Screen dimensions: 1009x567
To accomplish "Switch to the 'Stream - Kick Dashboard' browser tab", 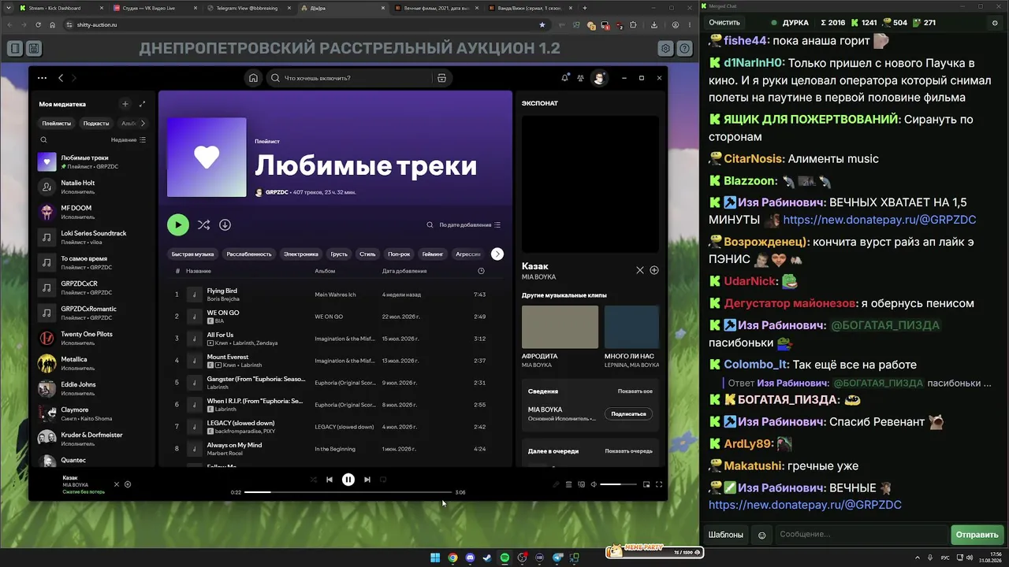I will click(x=54, y=8).
